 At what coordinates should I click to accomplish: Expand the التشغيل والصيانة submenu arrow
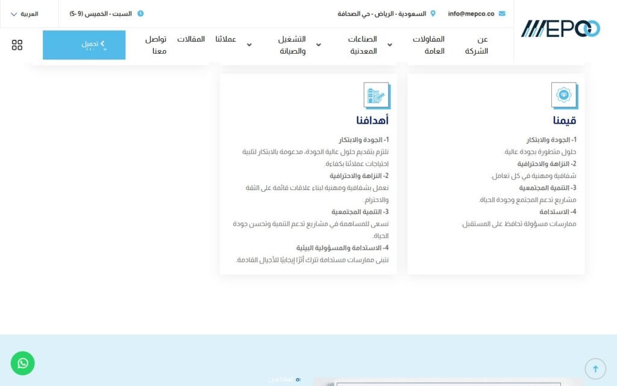point(249,45)
